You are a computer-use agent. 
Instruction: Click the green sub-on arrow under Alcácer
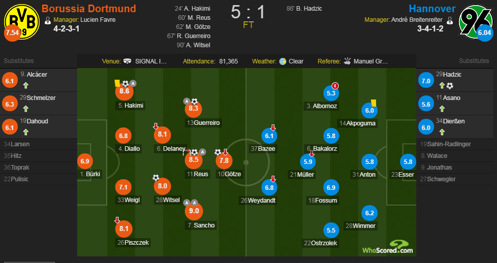point(26,85)
